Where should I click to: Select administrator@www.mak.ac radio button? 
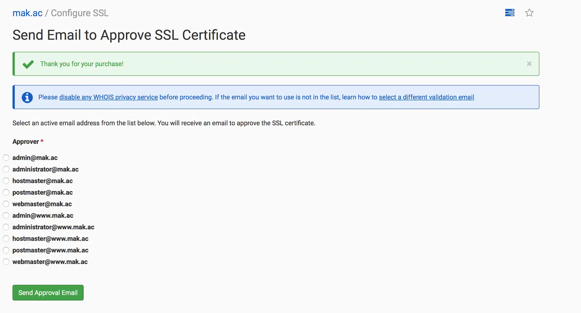[6, 227]
